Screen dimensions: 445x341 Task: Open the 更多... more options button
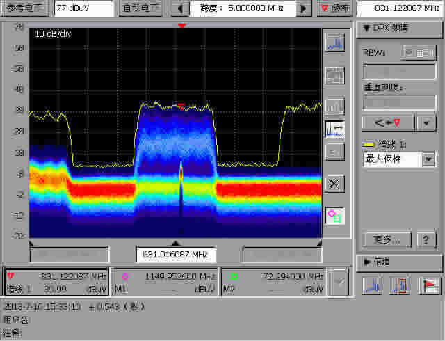coord(387,239)
